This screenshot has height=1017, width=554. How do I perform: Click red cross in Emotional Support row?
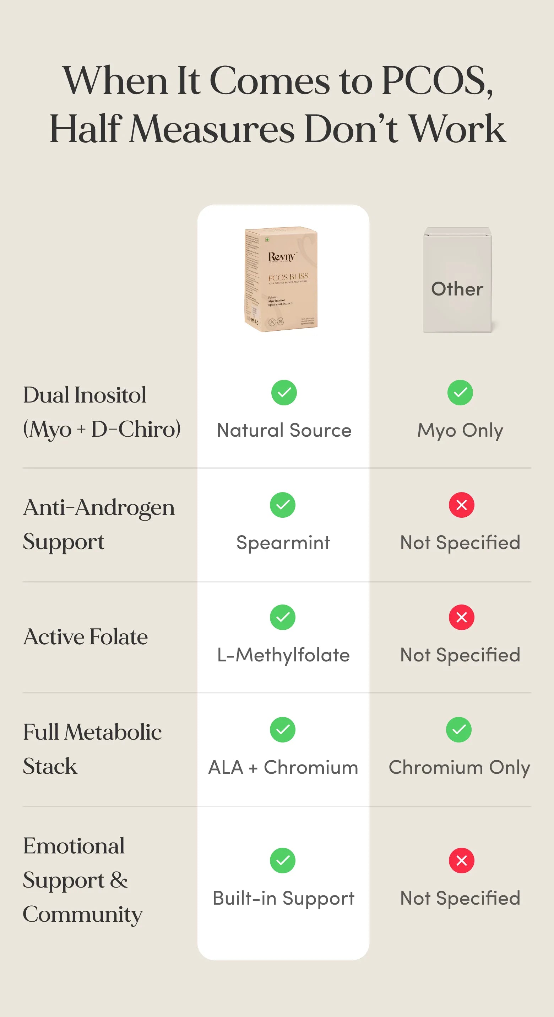[461, 860]
